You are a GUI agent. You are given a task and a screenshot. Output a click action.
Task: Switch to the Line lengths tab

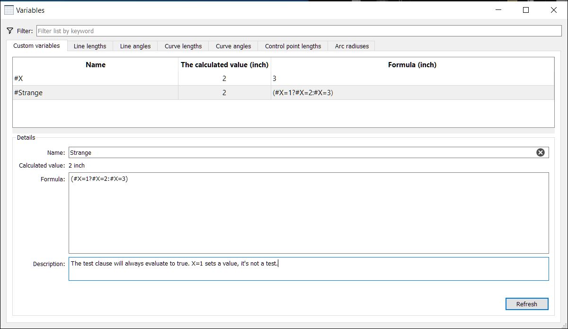pyautogui.click(x=89, y=46)
